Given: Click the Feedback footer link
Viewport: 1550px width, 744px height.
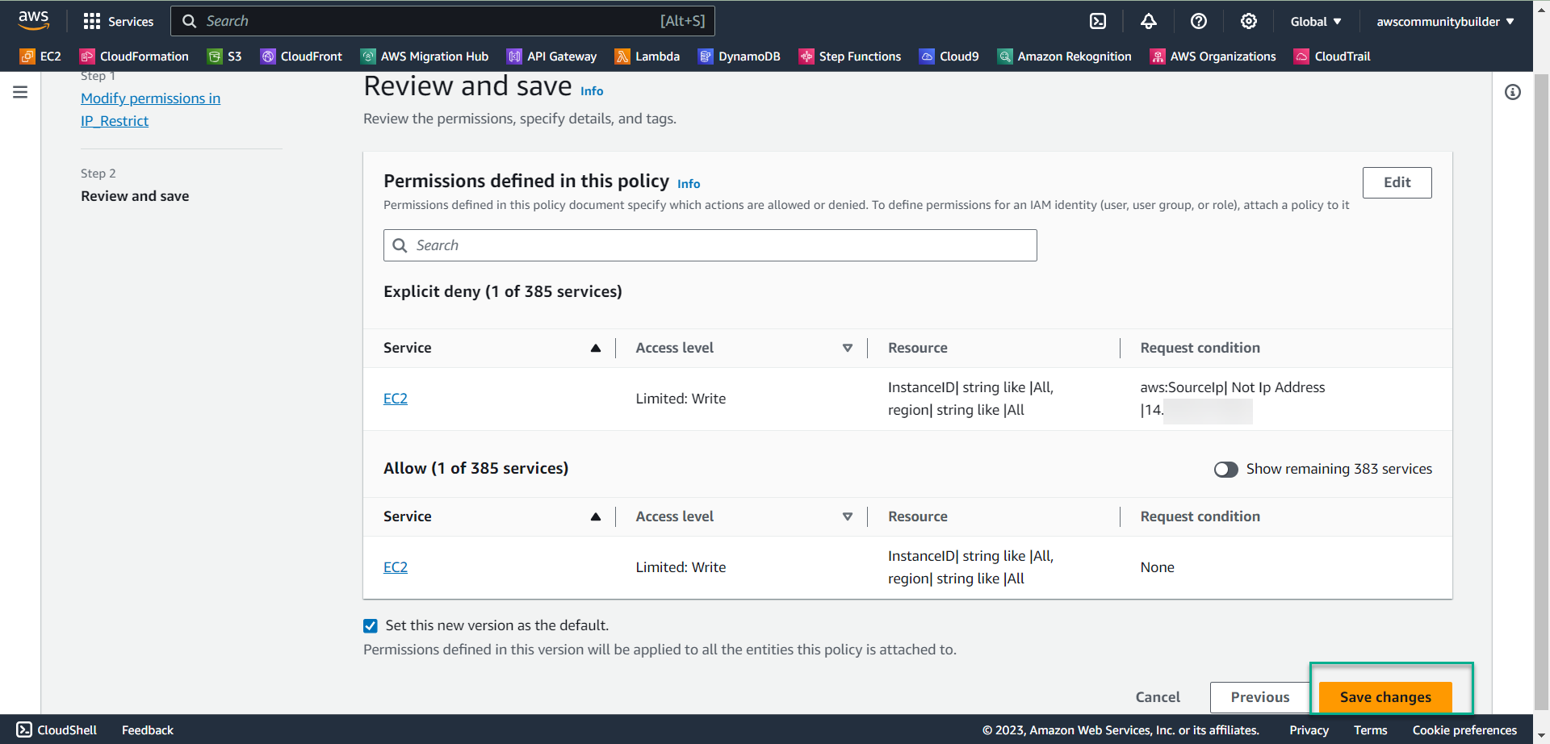Looking at the screenshot, I should coord(148,729).
